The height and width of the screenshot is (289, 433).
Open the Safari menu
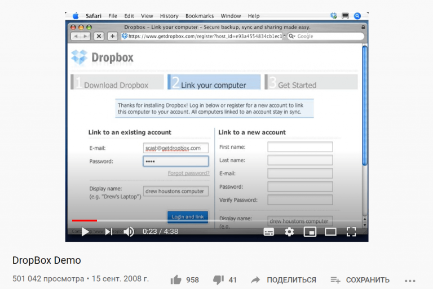pos(94,16)
